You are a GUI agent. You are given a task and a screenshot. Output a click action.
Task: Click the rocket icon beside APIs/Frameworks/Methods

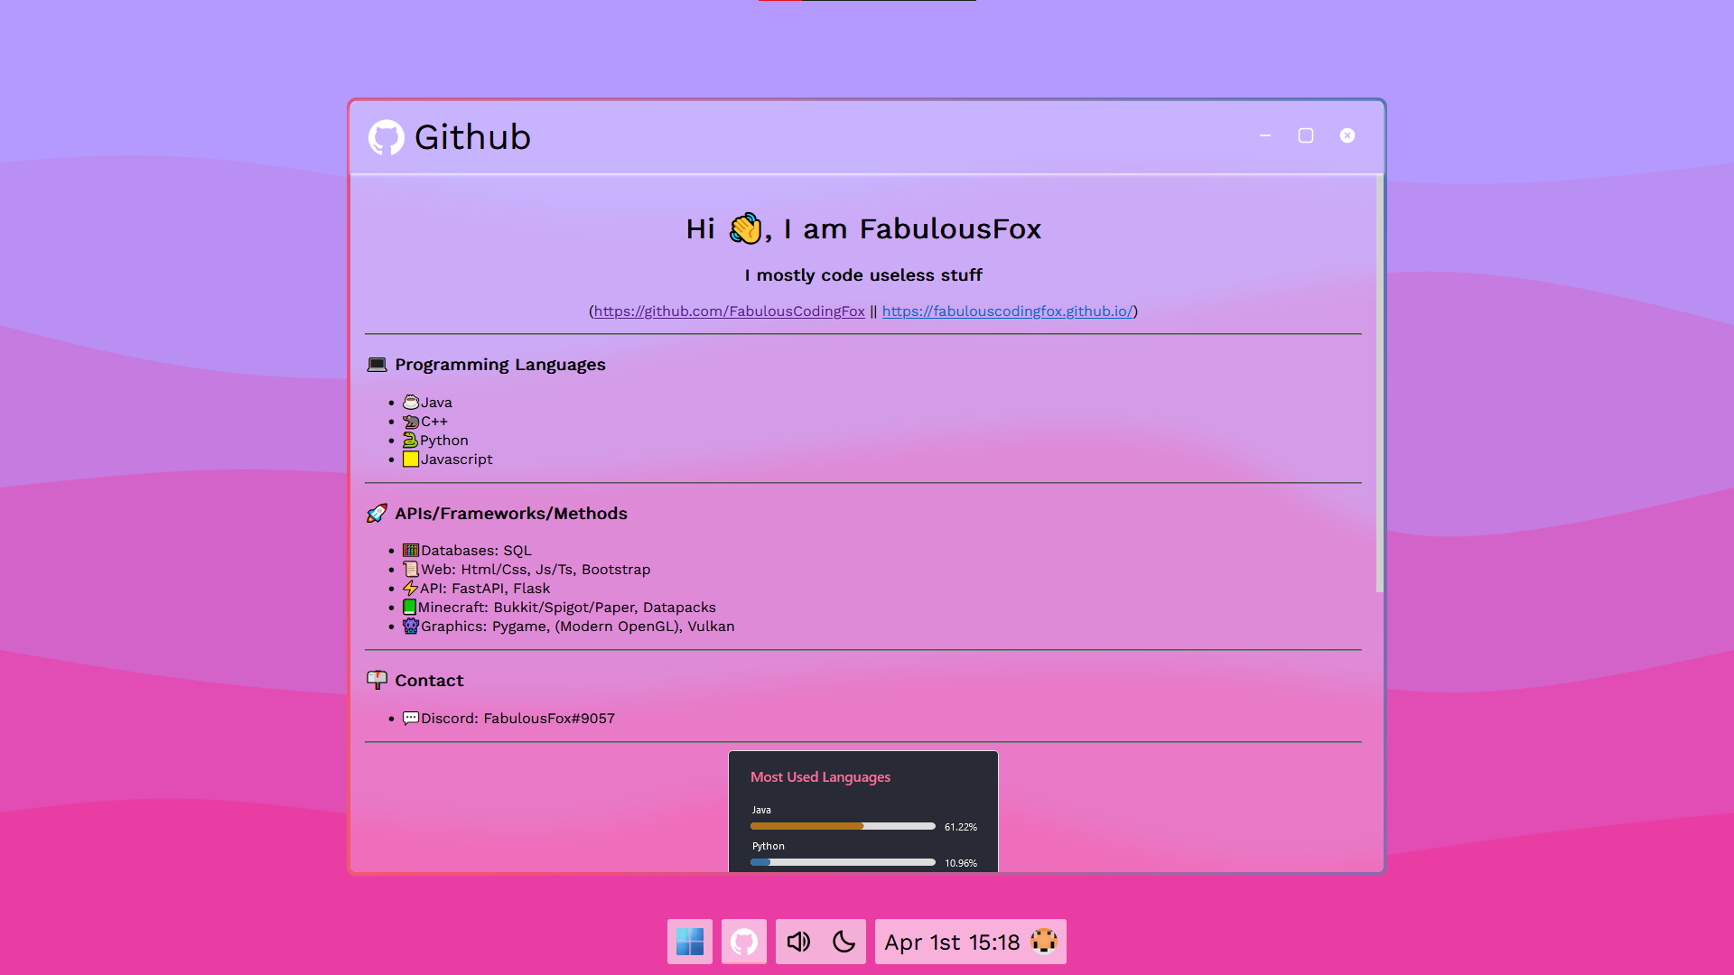(x=377, y=514)
